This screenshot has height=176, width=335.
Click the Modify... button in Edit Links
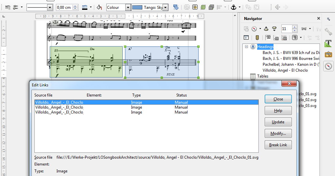(x=278, y=133)
